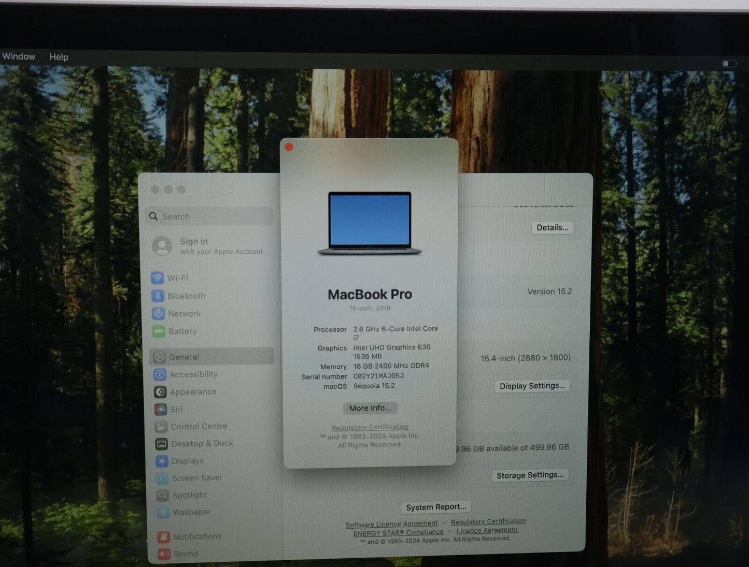Open the Siri icon in sidebar
Viewport: 749px width, 567px height.
[161, 409]
